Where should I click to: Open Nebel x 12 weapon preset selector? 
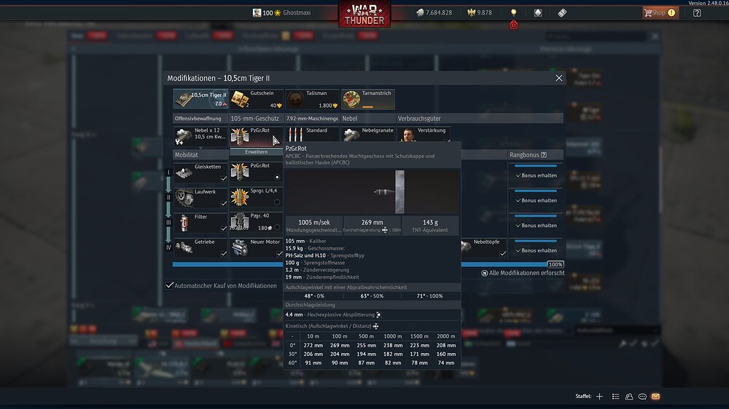200,136
